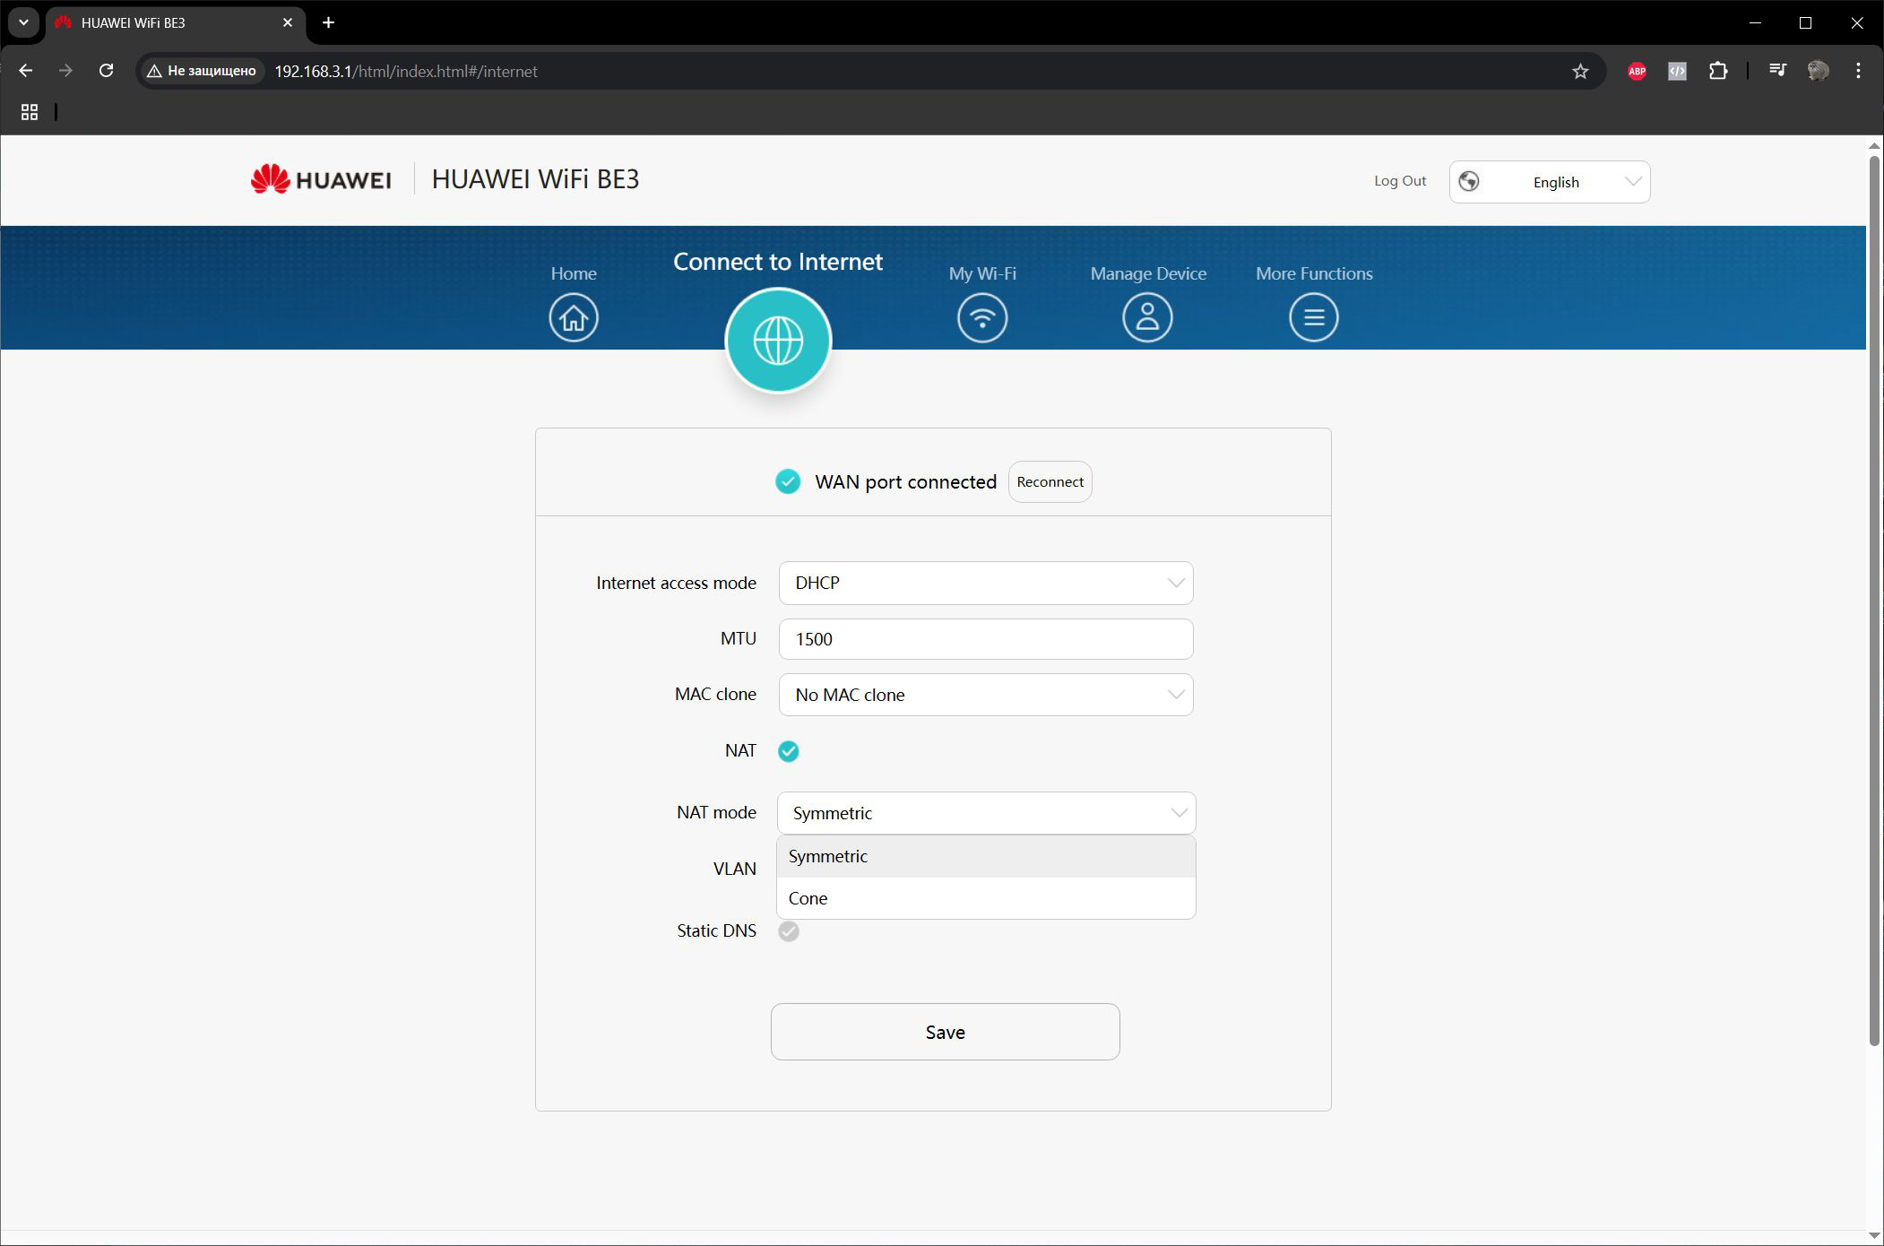Open the Home page icon

[574, 317]
